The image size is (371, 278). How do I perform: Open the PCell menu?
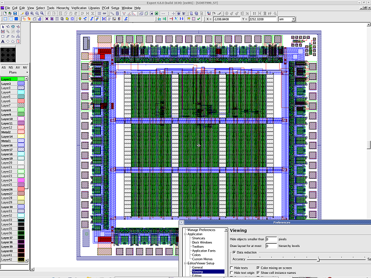coord(105,8)
